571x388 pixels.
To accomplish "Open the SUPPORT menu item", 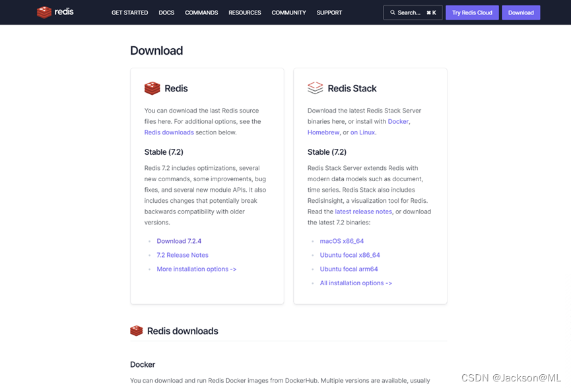I will click(329, 13).
